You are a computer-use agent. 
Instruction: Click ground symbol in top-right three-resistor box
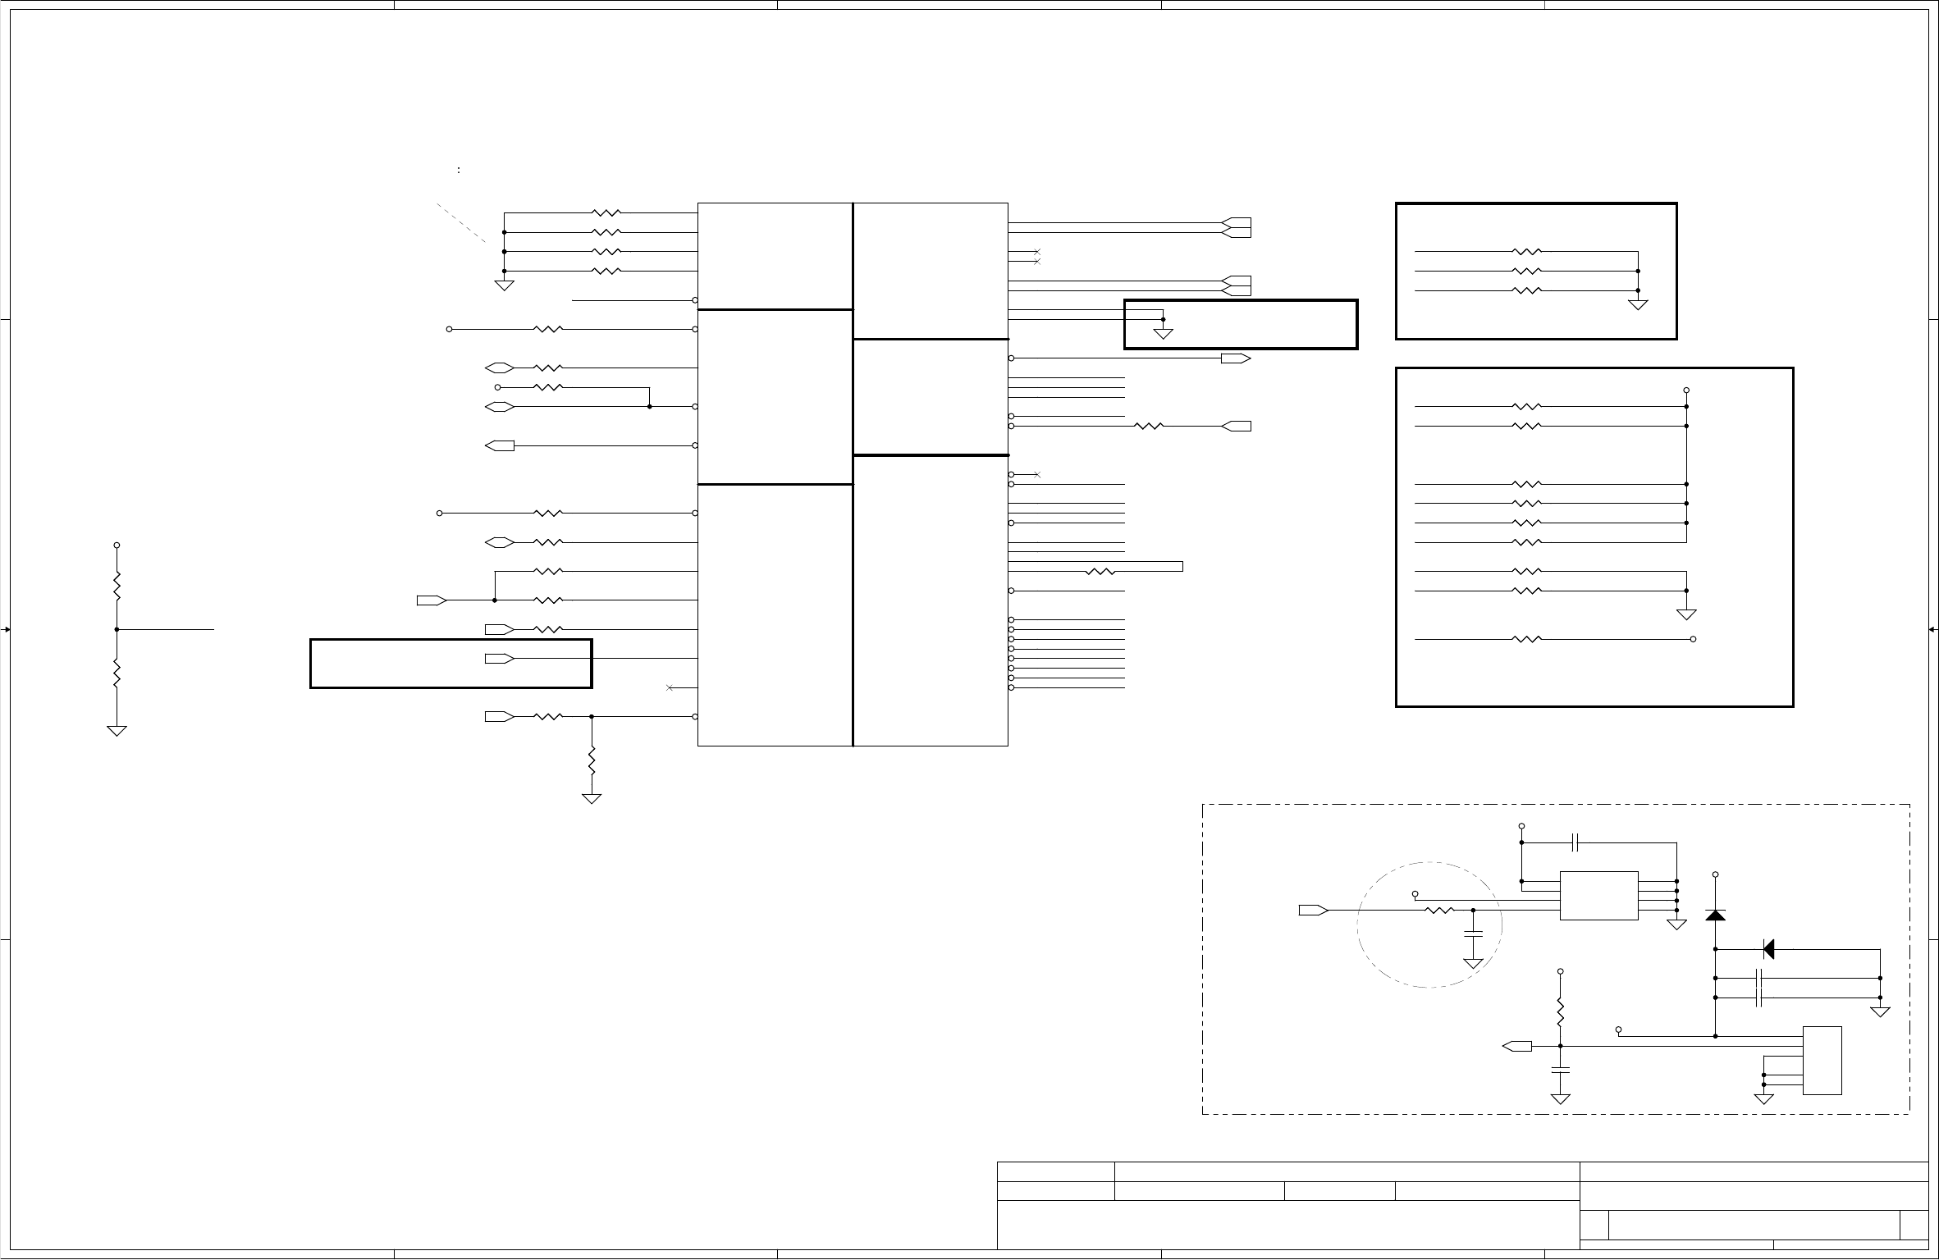coord(1638,305)
